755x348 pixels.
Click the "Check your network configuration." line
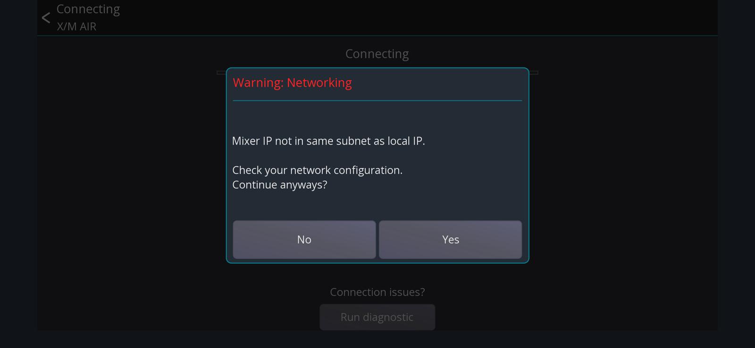click(317, 170)
